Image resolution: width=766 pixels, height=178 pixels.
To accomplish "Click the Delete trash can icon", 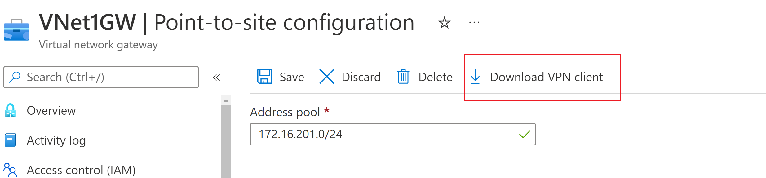I will click(403, 77).
